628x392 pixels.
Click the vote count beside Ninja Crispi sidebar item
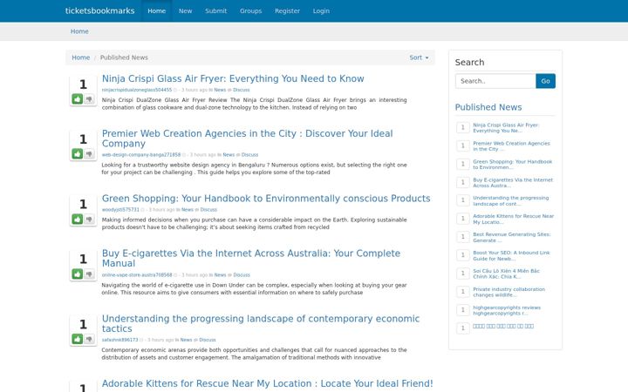point(463,127)
